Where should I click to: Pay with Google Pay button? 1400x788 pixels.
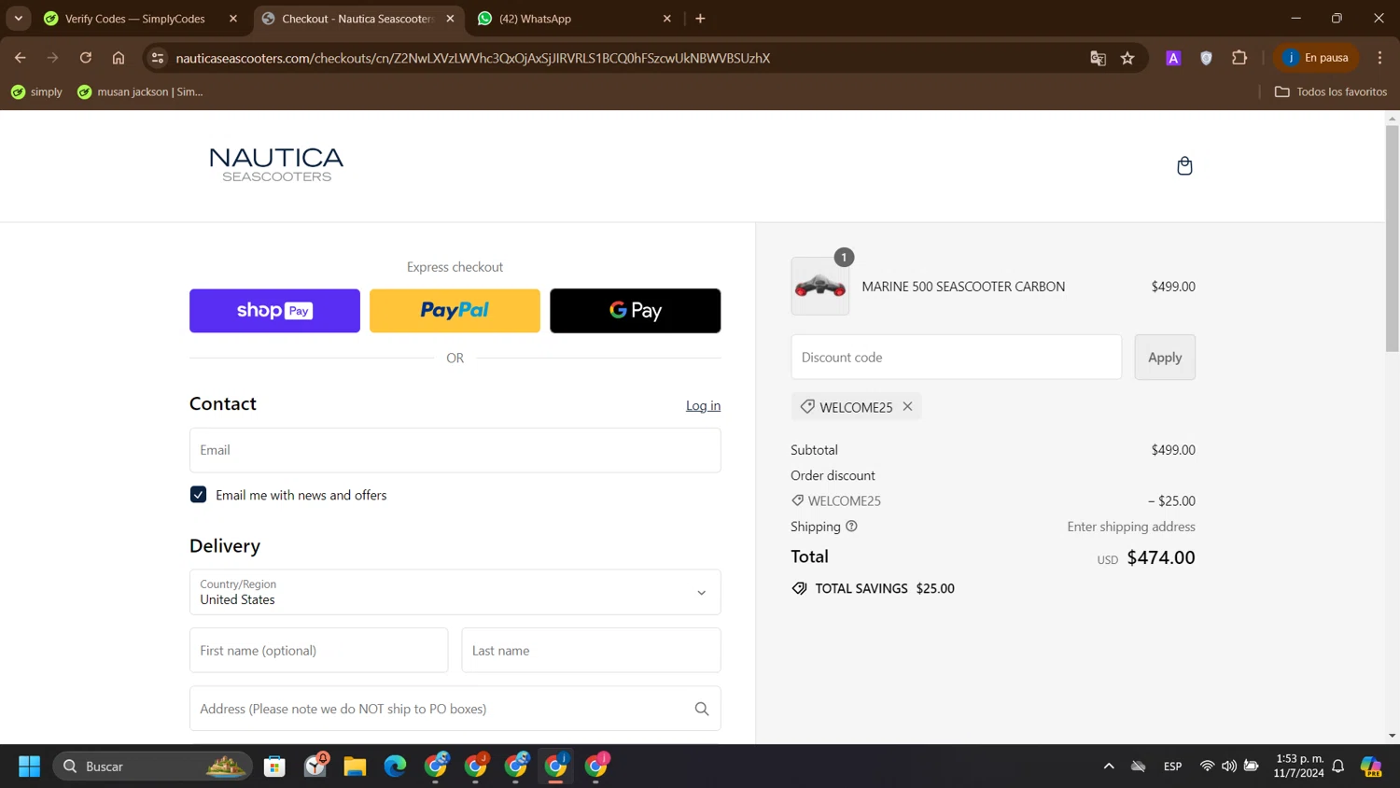pos(635,311)
